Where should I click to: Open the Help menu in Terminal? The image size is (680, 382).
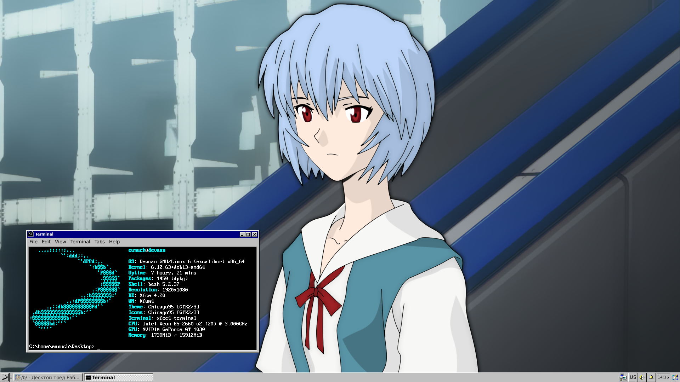[x=114, y=242]
